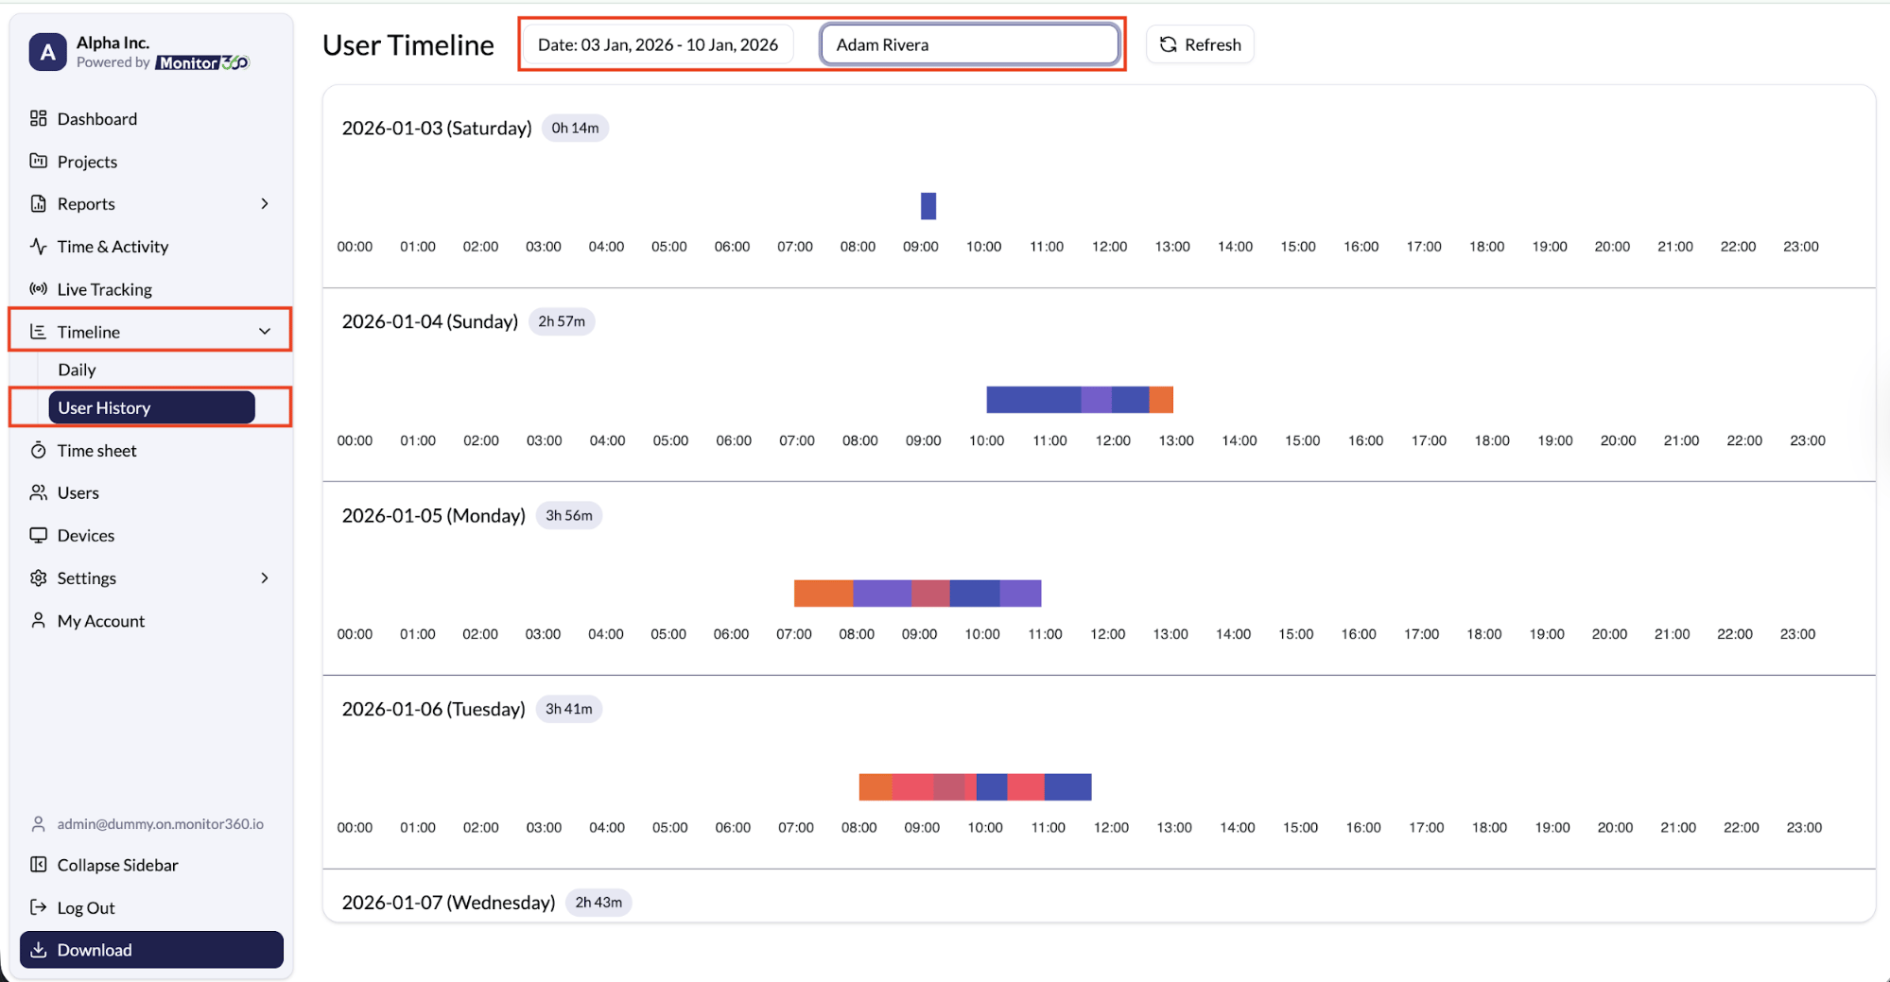
Task: Click the Time sheet stopwatch icon
Action: 38,450
